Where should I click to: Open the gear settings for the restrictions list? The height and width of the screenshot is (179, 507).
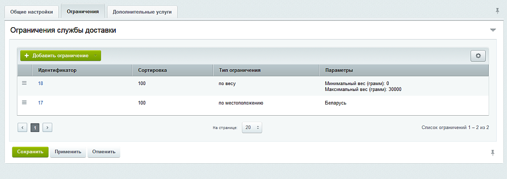(x=478, y=55)
